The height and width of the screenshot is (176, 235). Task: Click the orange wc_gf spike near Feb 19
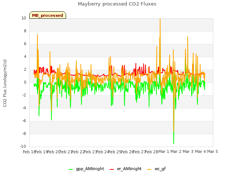point(37,35)
